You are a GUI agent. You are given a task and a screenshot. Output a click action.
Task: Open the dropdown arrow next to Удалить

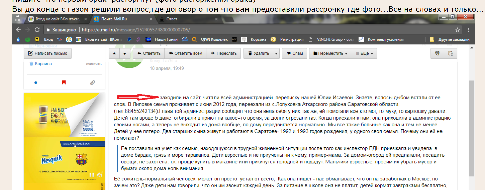point(276,53)
